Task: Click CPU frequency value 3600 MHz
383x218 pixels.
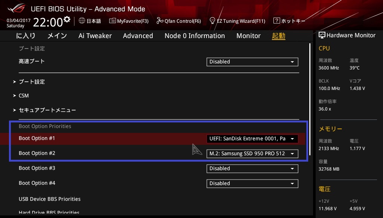Action: pyautogui.click(x=329, y=68)
